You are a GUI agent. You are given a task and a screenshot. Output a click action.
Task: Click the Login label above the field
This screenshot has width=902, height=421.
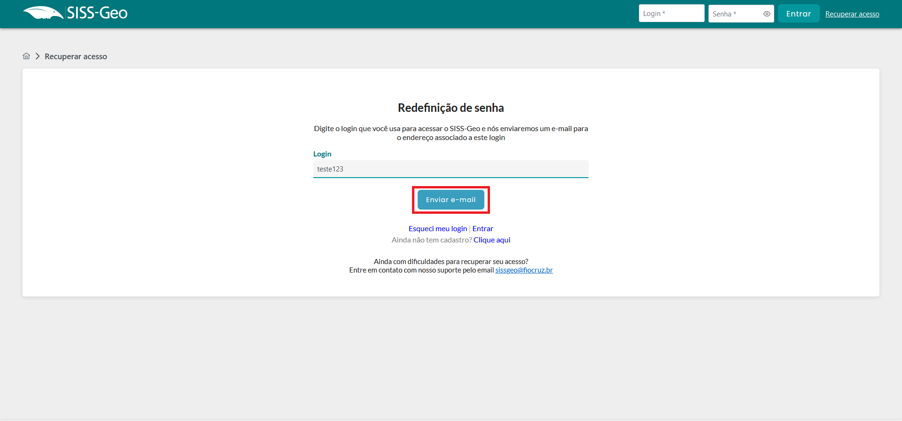(x=322, y=154)
